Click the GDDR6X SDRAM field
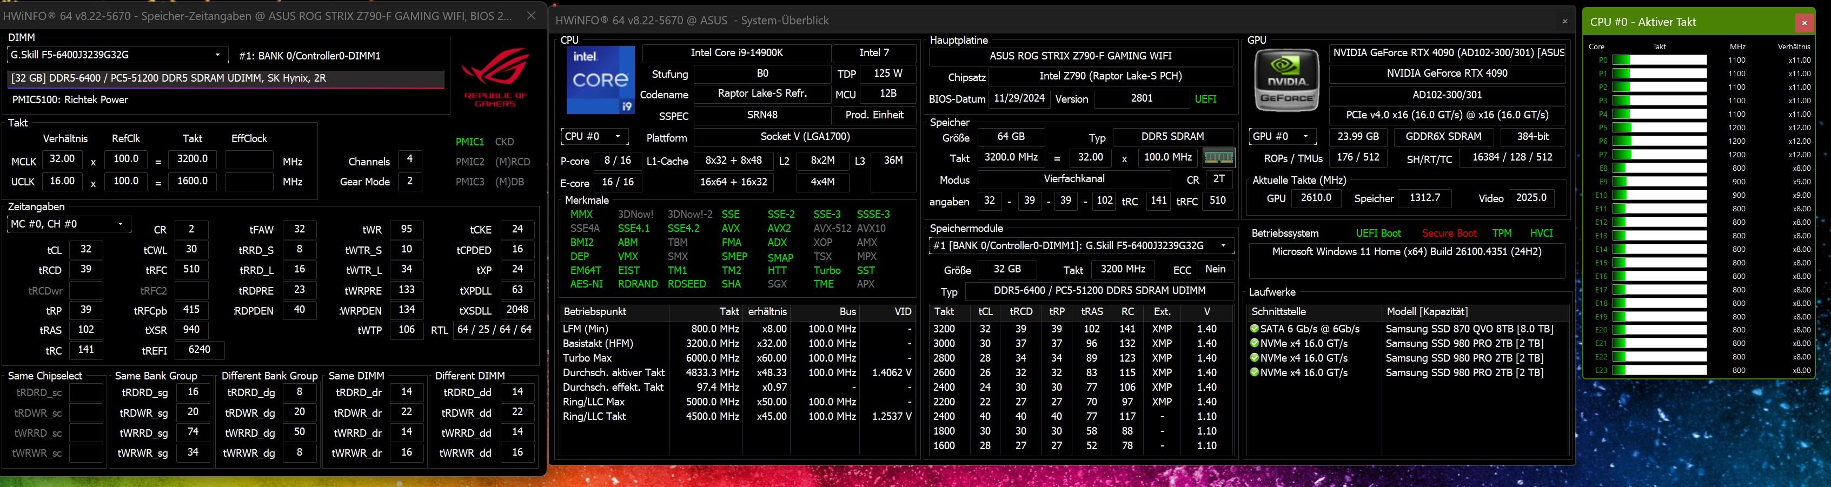1831x487 pixels. tap(1444, 137)
